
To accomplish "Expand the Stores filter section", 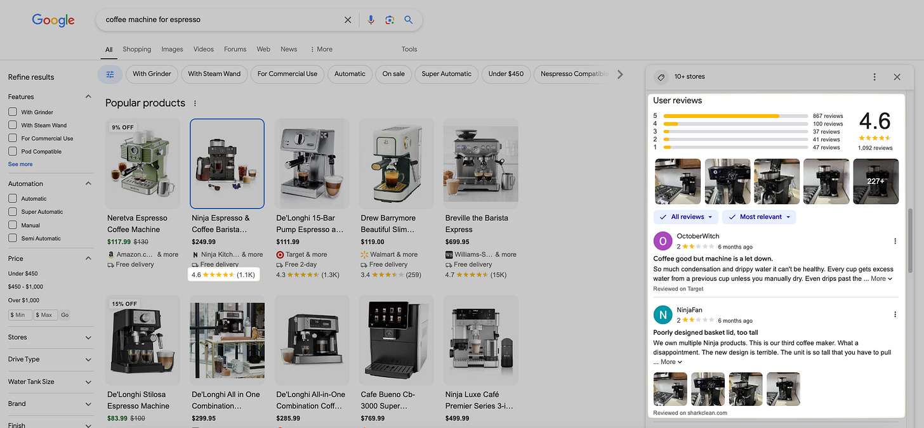I will [88, 337].
